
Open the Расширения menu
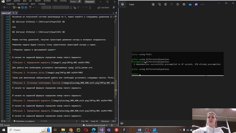(x=22, y=4)
